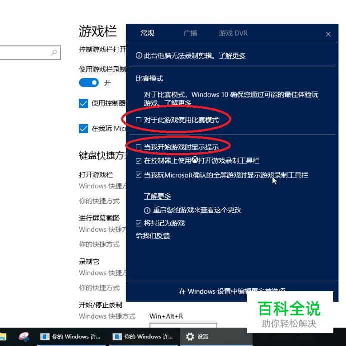Click the 录制它 label
The image size is (346, 346).
click(89, 261)
